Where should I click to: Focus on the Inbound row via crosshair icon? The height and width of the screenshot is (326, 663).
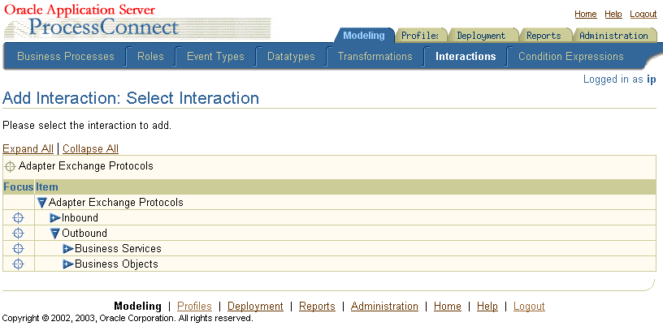tap(18, 218)
